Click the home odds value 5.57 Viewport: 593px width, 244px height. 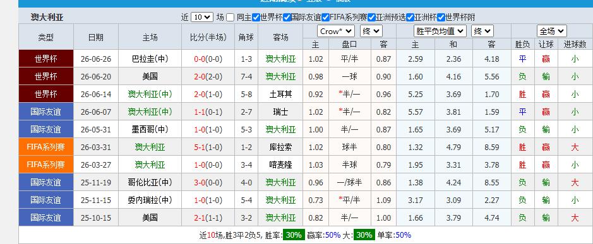pyautogui.click(x=416, y=112)
